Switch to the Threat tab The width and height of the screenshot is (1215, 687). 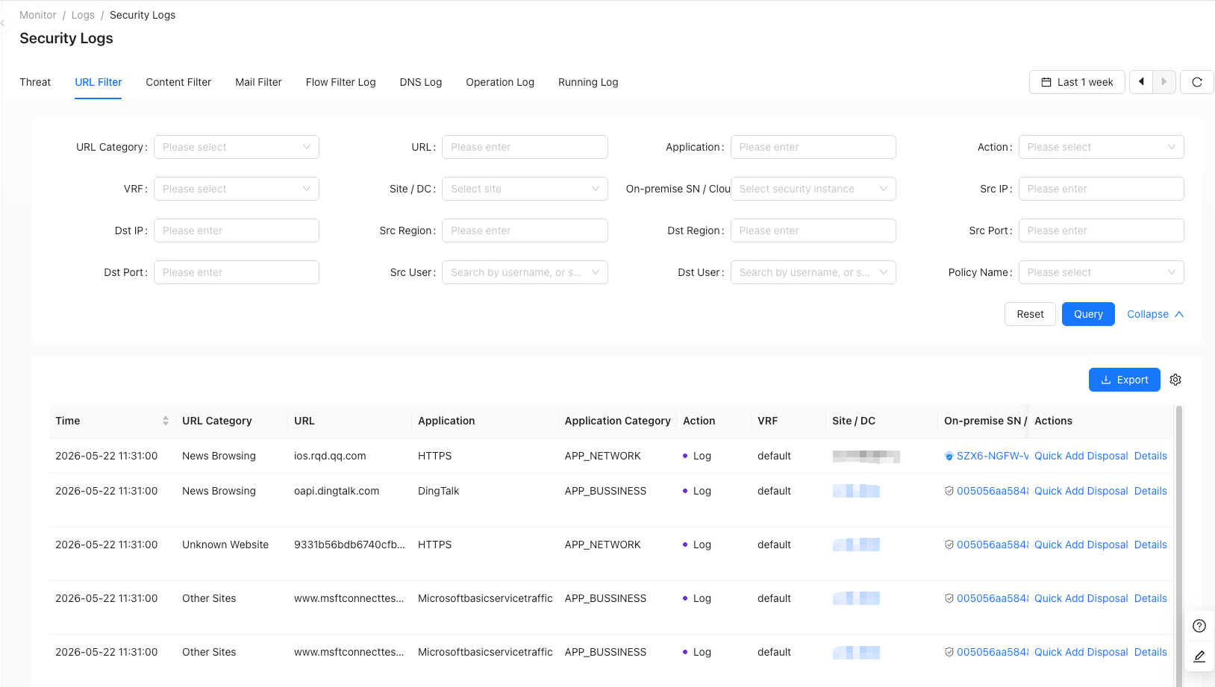(35, 82)
